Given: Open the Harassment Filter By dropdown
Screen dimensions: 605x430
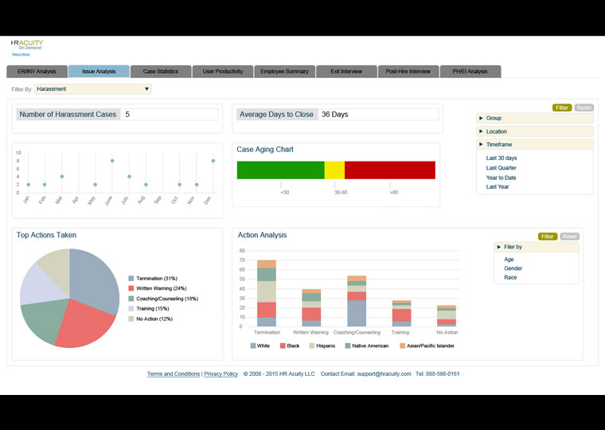Looking at the screenshot, I should (x=93, y=89).
